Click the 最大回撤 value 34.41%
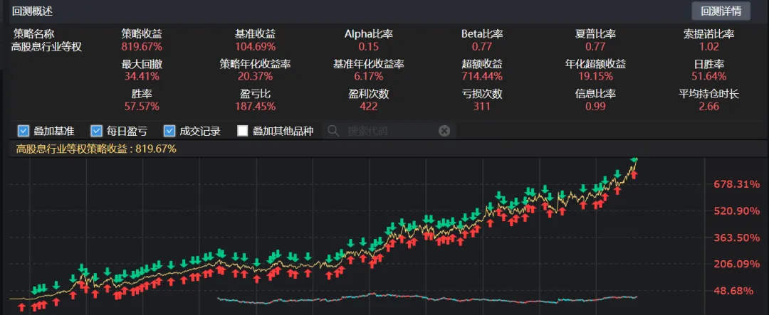Viewport: 769px width, 315px height. (x=142, y=76)
